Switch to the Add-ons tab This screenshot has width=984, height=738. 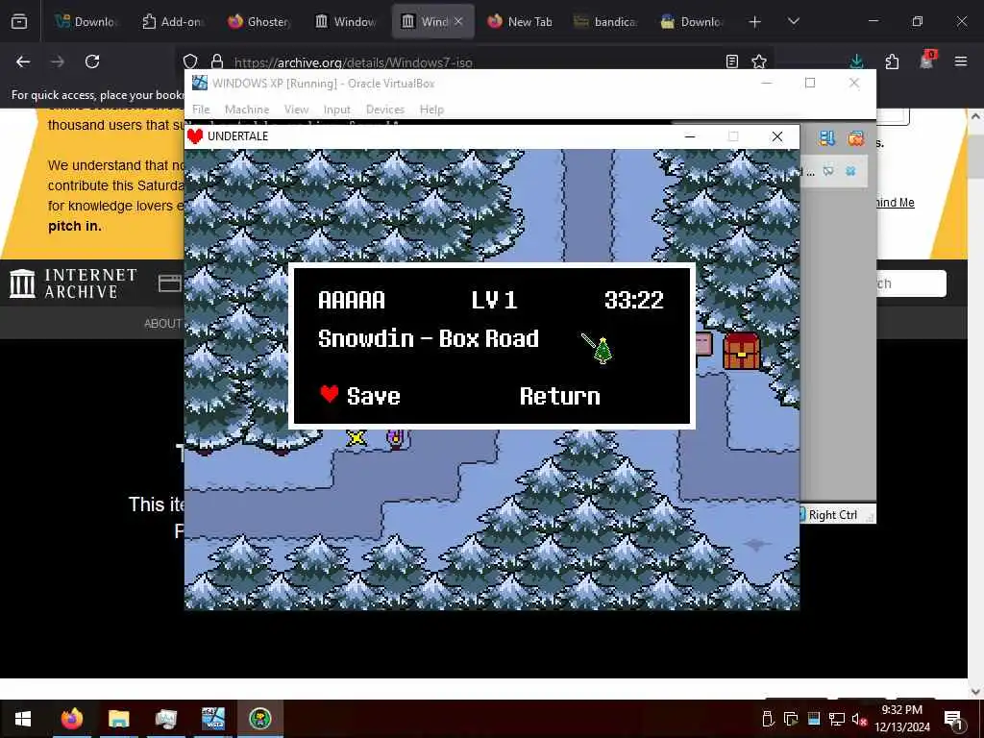pos(172,22)
